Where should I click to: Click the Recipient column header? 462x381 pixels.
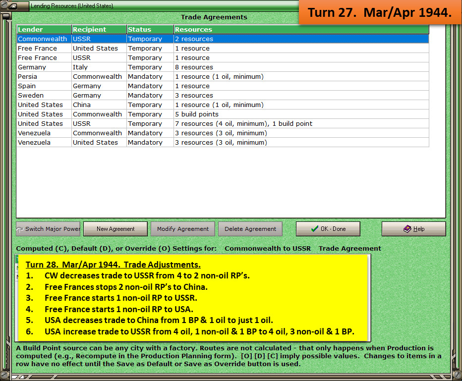[99, 29]
